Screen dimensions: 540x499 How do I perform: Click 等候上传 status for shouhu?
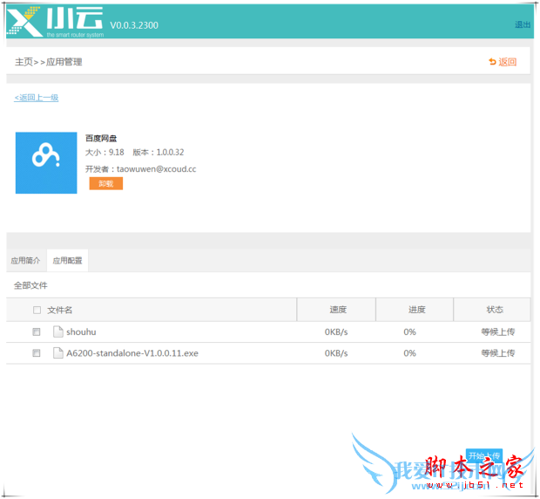(498, 332)
